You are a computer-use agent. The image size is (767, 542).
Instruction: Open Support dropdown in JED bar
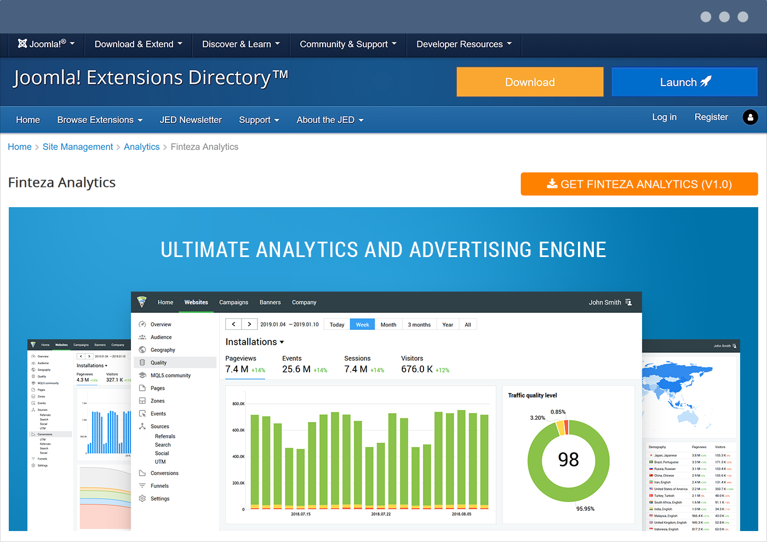pyautogui.click(x=259, y=120)
